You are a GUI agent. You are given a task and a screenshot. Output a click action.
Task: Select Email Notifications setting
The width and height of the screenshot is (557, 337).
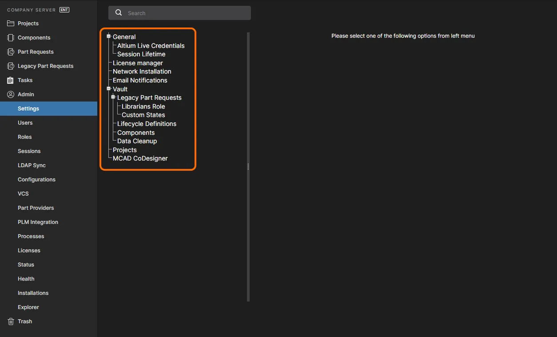(x=140, y=80)
